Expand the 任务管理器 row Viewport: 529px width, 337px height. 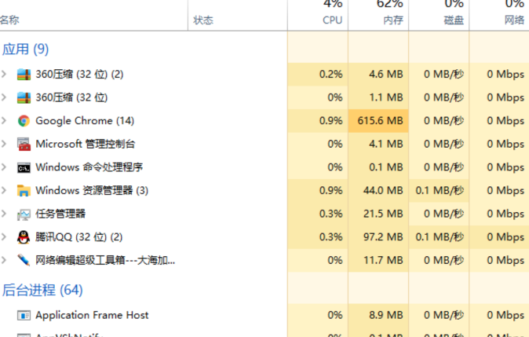click(4, 214)
